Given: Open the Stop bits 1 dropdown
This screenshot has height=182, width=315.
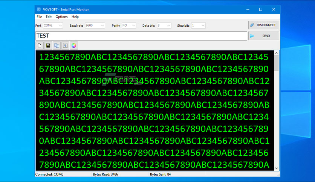Looking at the screenshot, I should click(x=198, y=26).
